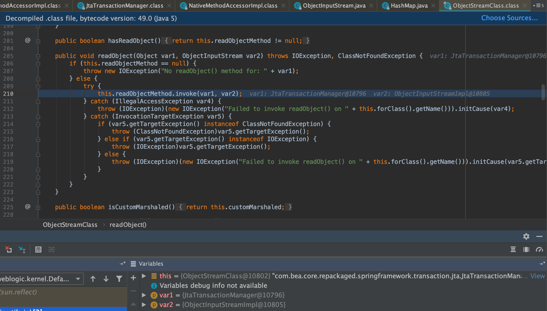Image resolution: width=547 pixels, height=311 pixels.
Task: Toggle fold marker for isCustomMarshaled method
Action: (38, 207)
